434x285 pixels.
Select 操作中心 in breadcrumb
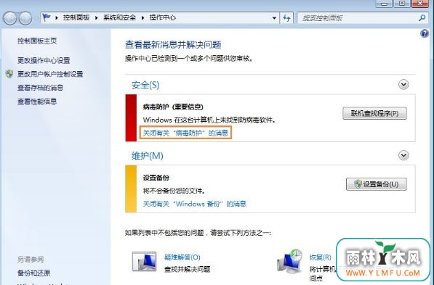click(x=162, y=17)
